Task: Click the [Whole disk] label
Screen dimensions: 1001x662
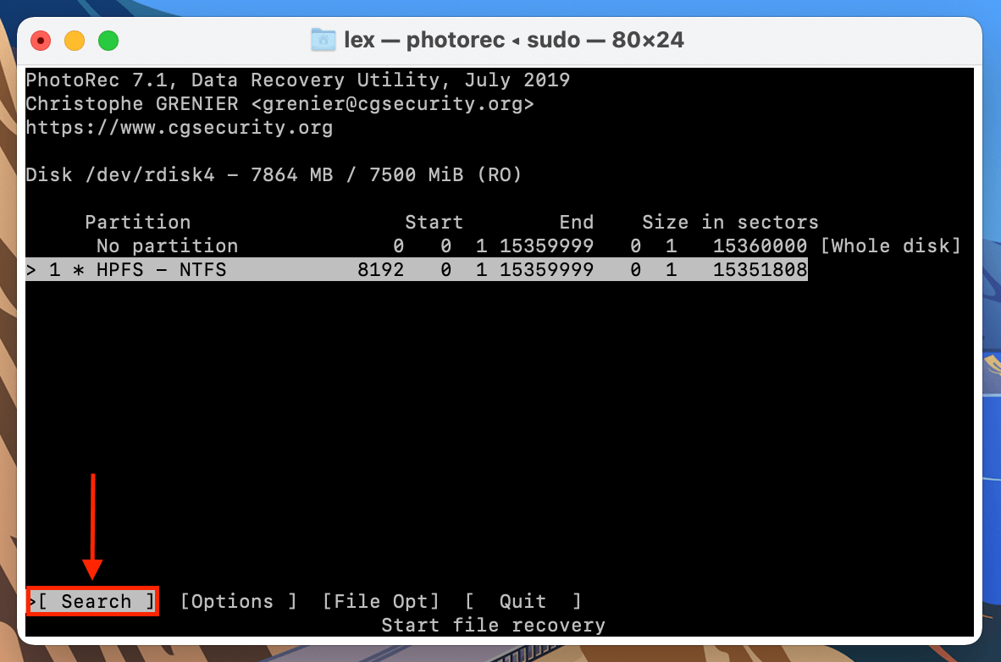Action: click(x=891, y=245)
